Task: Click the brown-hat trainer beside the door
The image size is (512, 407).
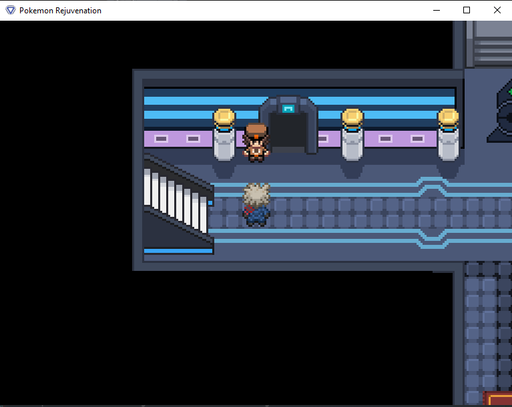Action: (x=256, y=143)
